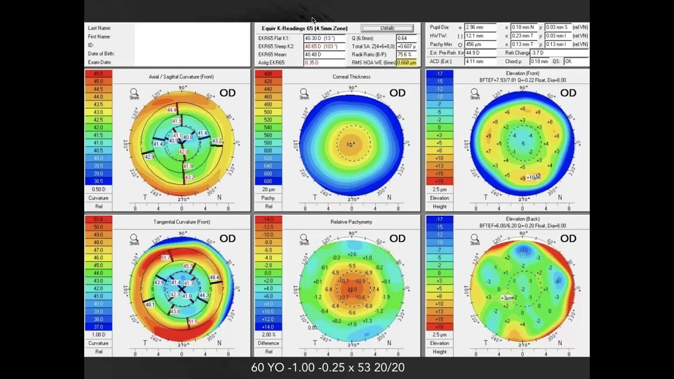Click the magnifier icon in Relative Pachymetry map
Image resolution: width=674 pixels, height=379 pixels.
[x=304, y=238]
